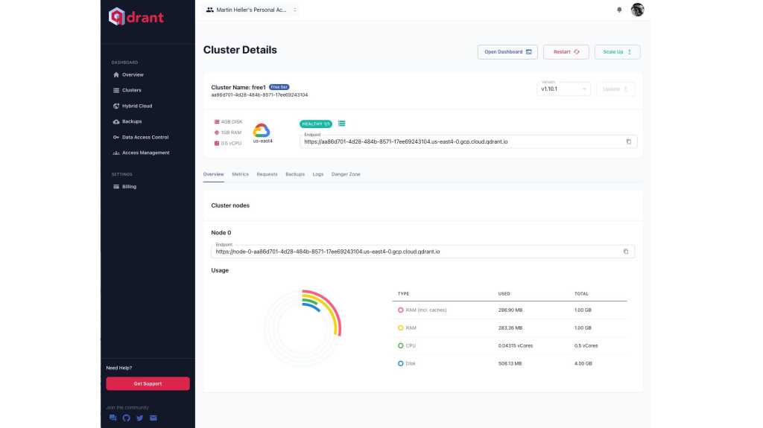Image resolution: width=763 pixels, height=428 pixels.
Task: Open the Version v1.10.1 dropdown
Action: (x=563, y=89)
